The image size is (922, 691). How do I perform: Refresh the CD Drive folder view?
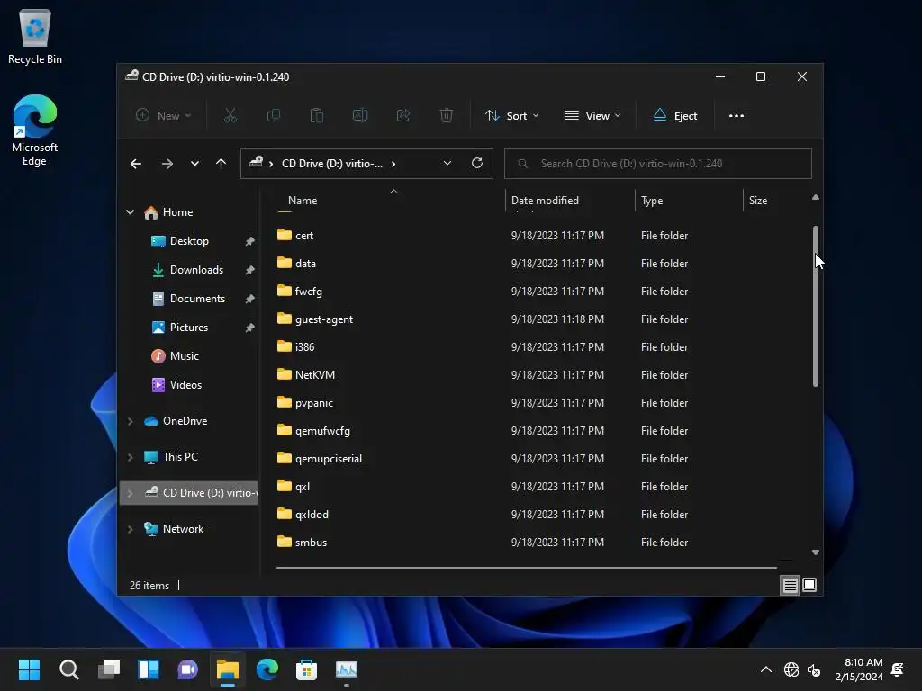477,163
